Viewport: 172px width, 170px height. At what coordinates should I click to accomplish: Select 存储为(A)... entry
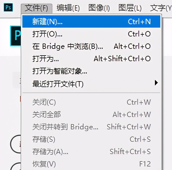[91, 152]
